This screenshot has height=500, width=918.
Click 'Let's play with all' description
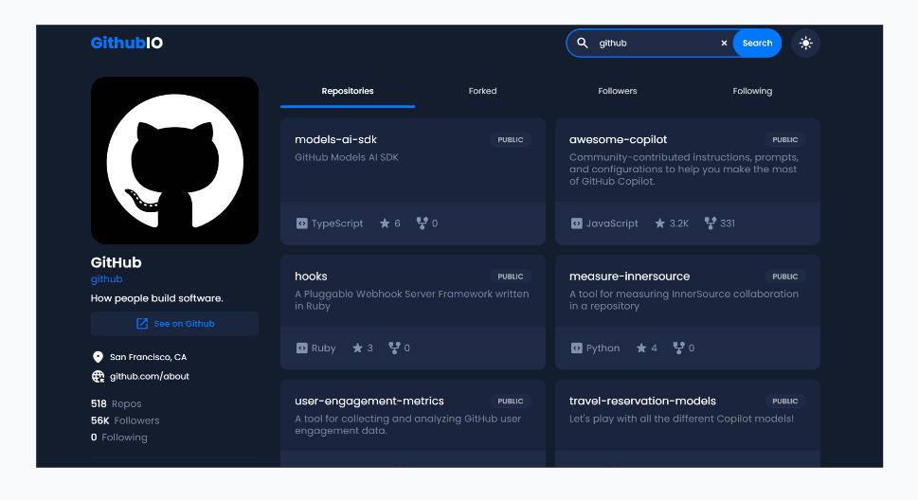tap(681, 419)
